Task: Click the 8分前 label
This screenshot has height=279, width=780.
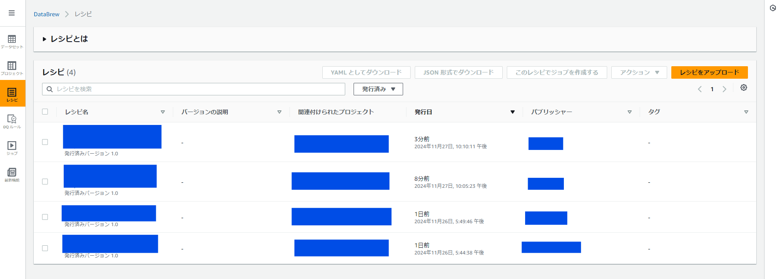Action: pos(422,179)
